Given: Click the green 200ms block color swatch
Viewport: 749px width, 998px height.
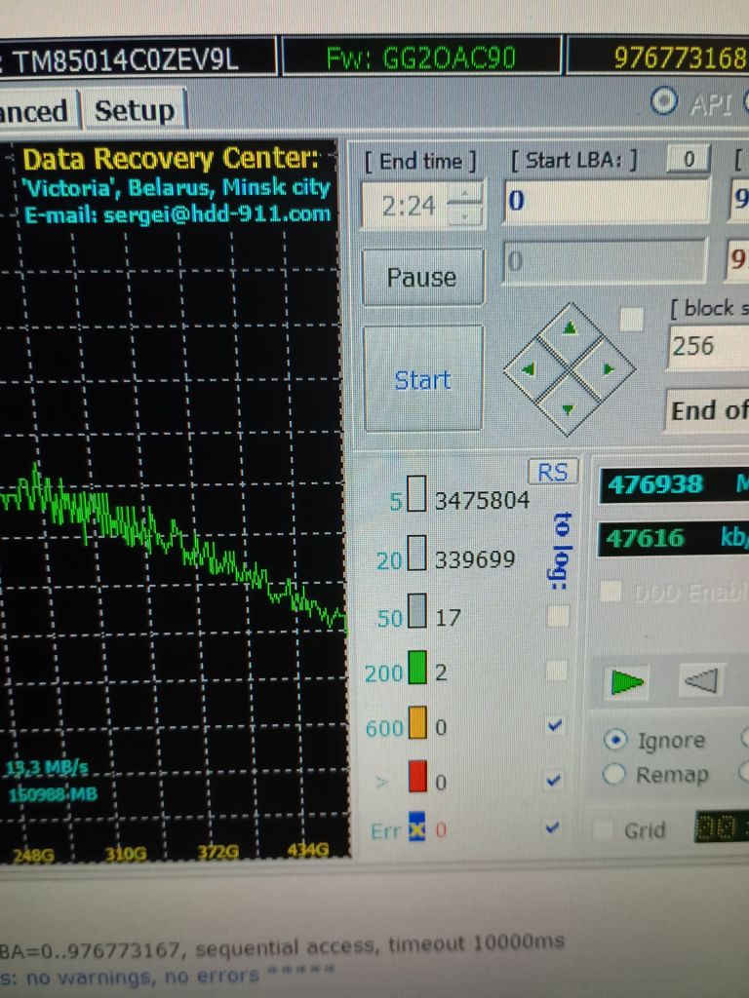Looking at the screenshot, I should coord(416,668).
